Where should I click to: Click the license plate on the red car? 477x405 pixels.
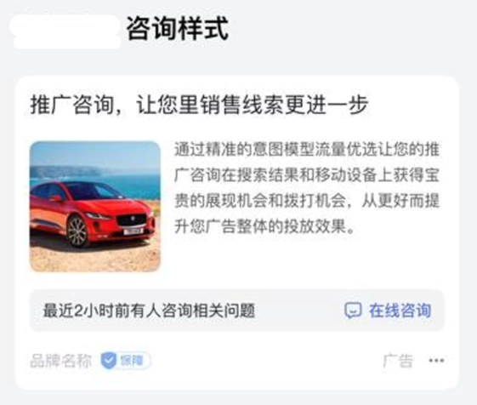pyautogui.click(x=133, y=231)
